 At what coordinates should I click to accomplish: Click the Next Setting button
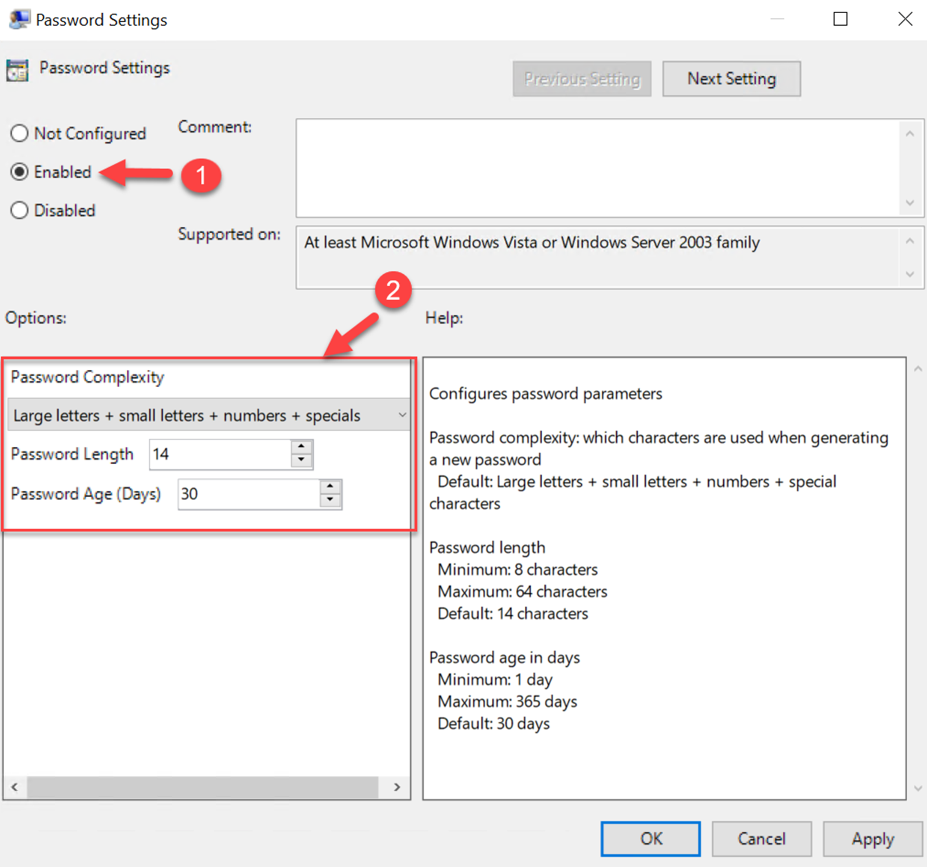tap(731, 79)
